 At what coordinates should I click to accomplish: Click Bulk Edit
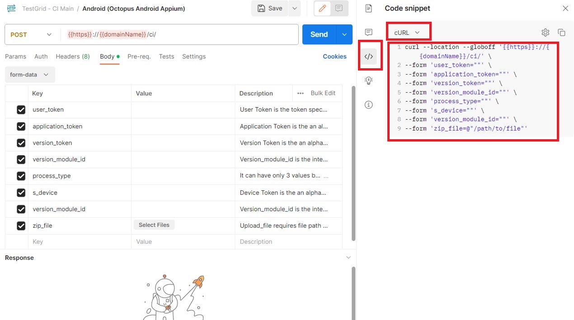point(323,93)
